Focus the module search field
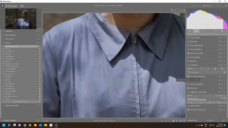Viewport: 228px width, 128px height. point(207,34)
